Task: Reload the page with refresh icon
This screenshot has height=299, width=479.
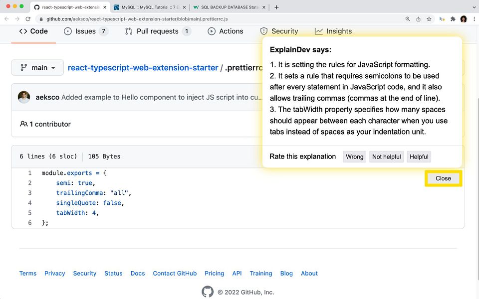Action: 28,19
